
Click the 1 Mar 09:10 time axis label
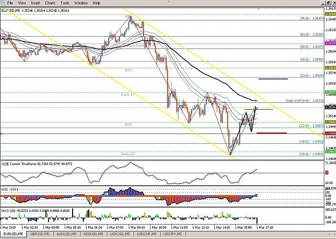coord(137,227)
